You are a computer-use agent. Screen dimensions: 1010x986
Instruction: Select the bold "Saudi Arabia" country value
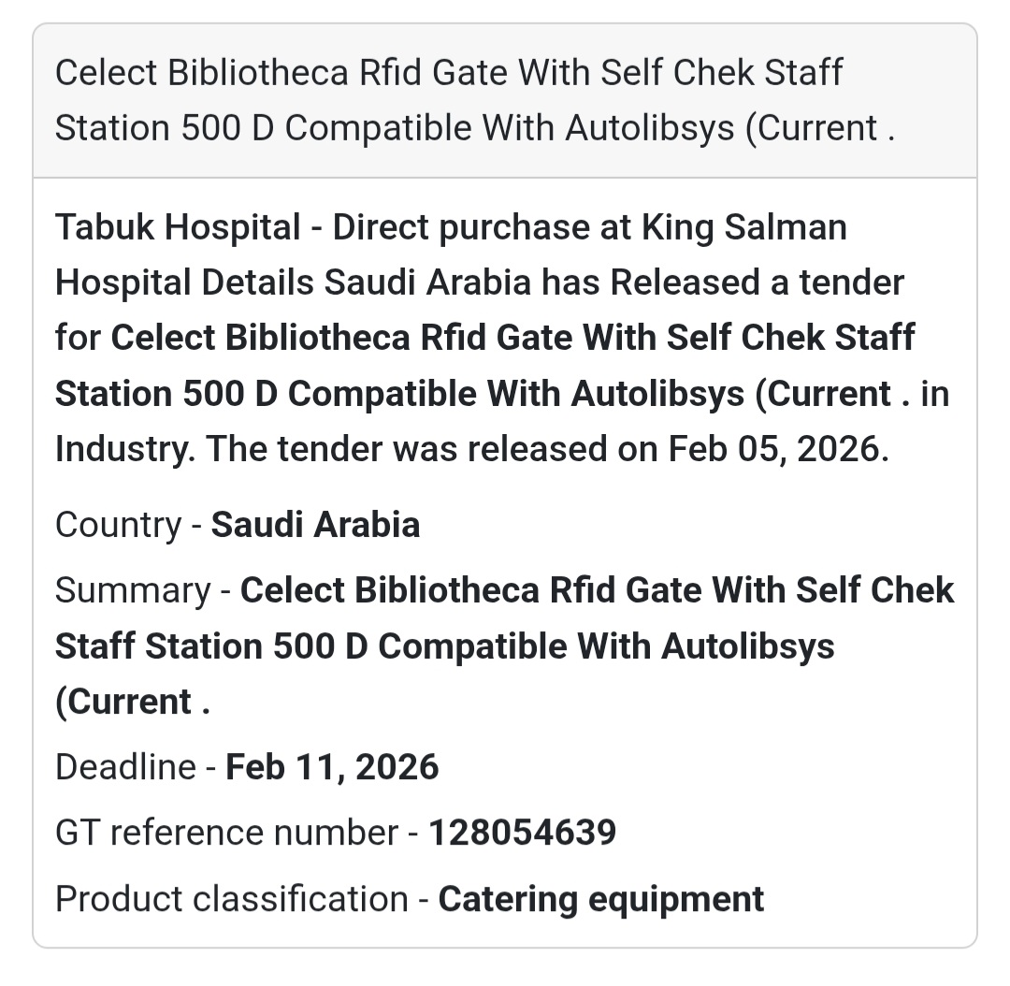pos(315,525)
